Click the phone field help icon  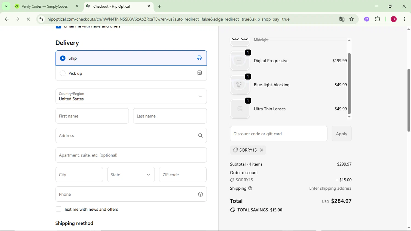click(x=200, y=194)
